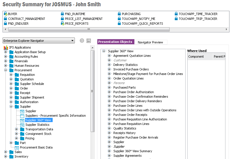Click the PRICE_LIST_MANAGEMENT lock icon
230x159 pixels.
62,18
